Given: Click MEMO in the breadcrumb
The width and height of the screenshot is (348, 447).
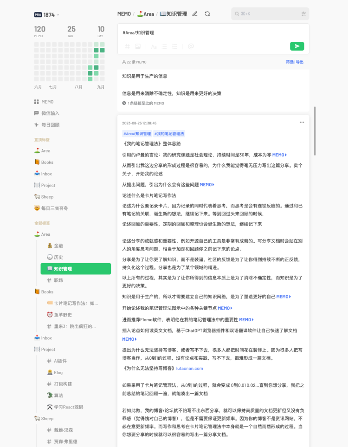Looking at the screenshot, I should (x=124, y=13).
